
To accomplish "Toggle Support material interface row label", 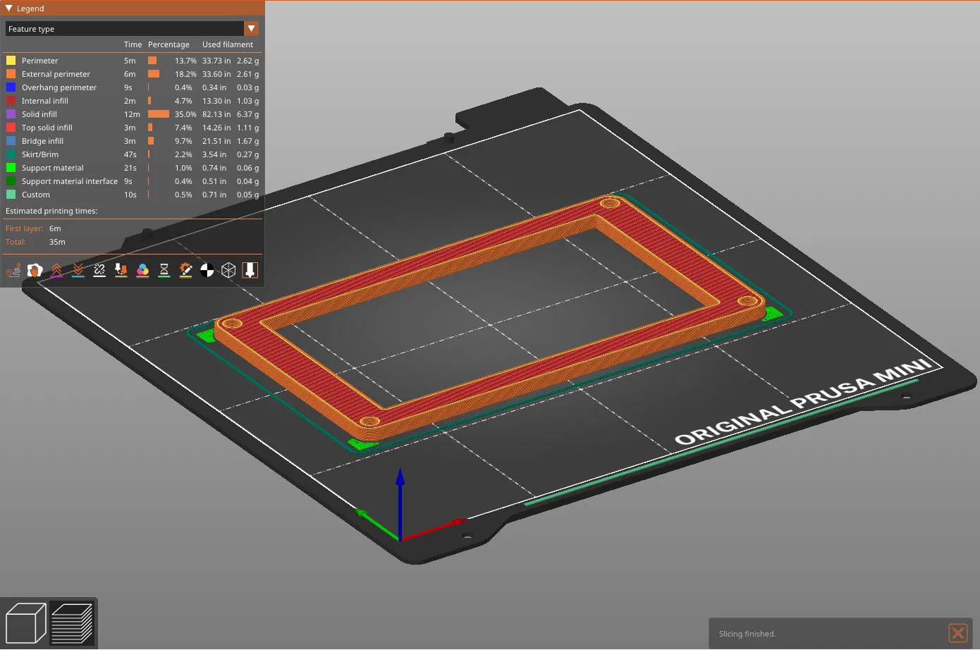I will (x=70, y=181).
